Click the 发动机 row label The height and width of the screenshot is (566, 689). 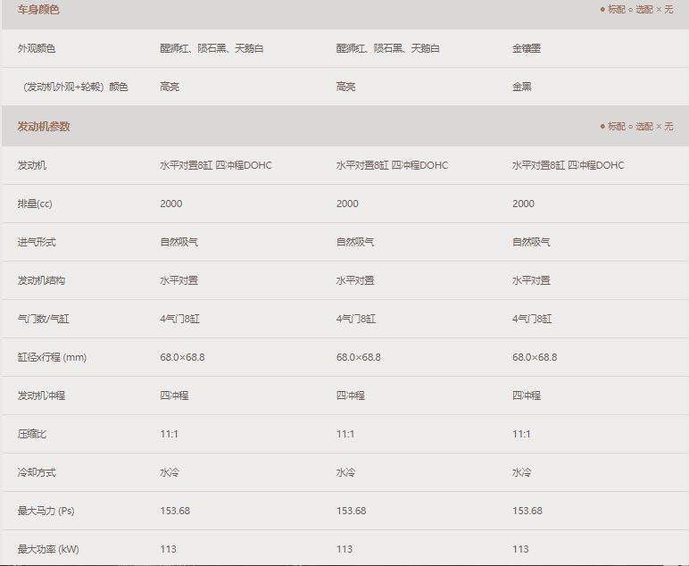[32, 165]
